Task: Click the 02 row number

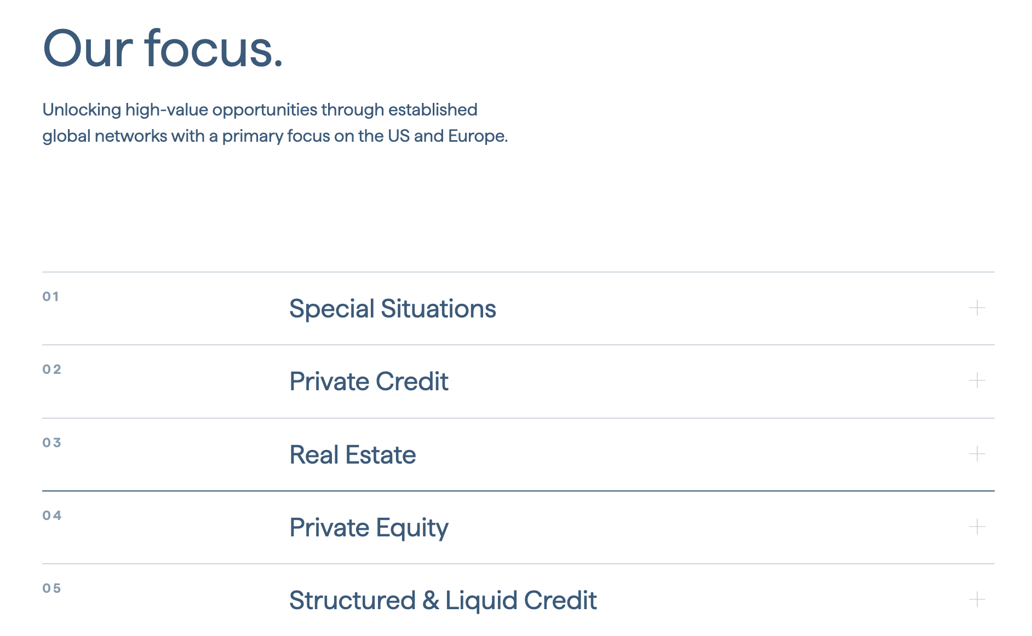Action: pos(52,369)
